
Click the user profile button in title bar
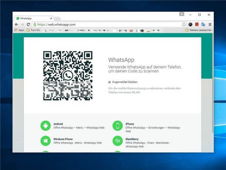point(182,14)
